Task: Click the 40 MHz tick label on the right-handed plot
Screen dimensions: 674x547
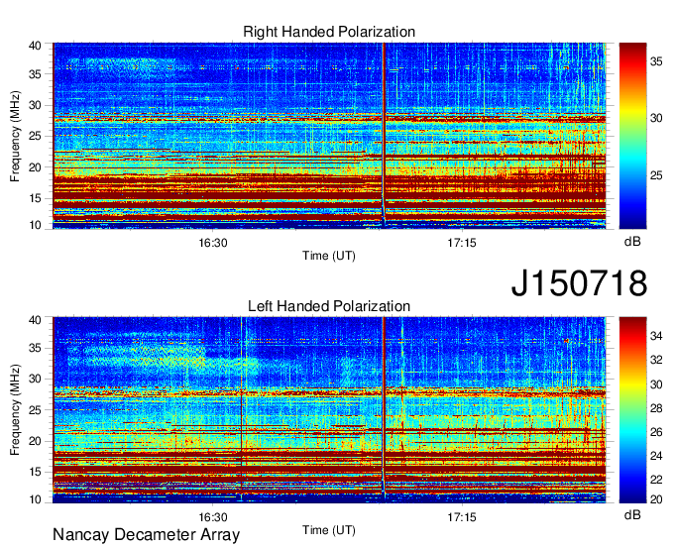Action: pyautogui.click(x=36, y=46)
